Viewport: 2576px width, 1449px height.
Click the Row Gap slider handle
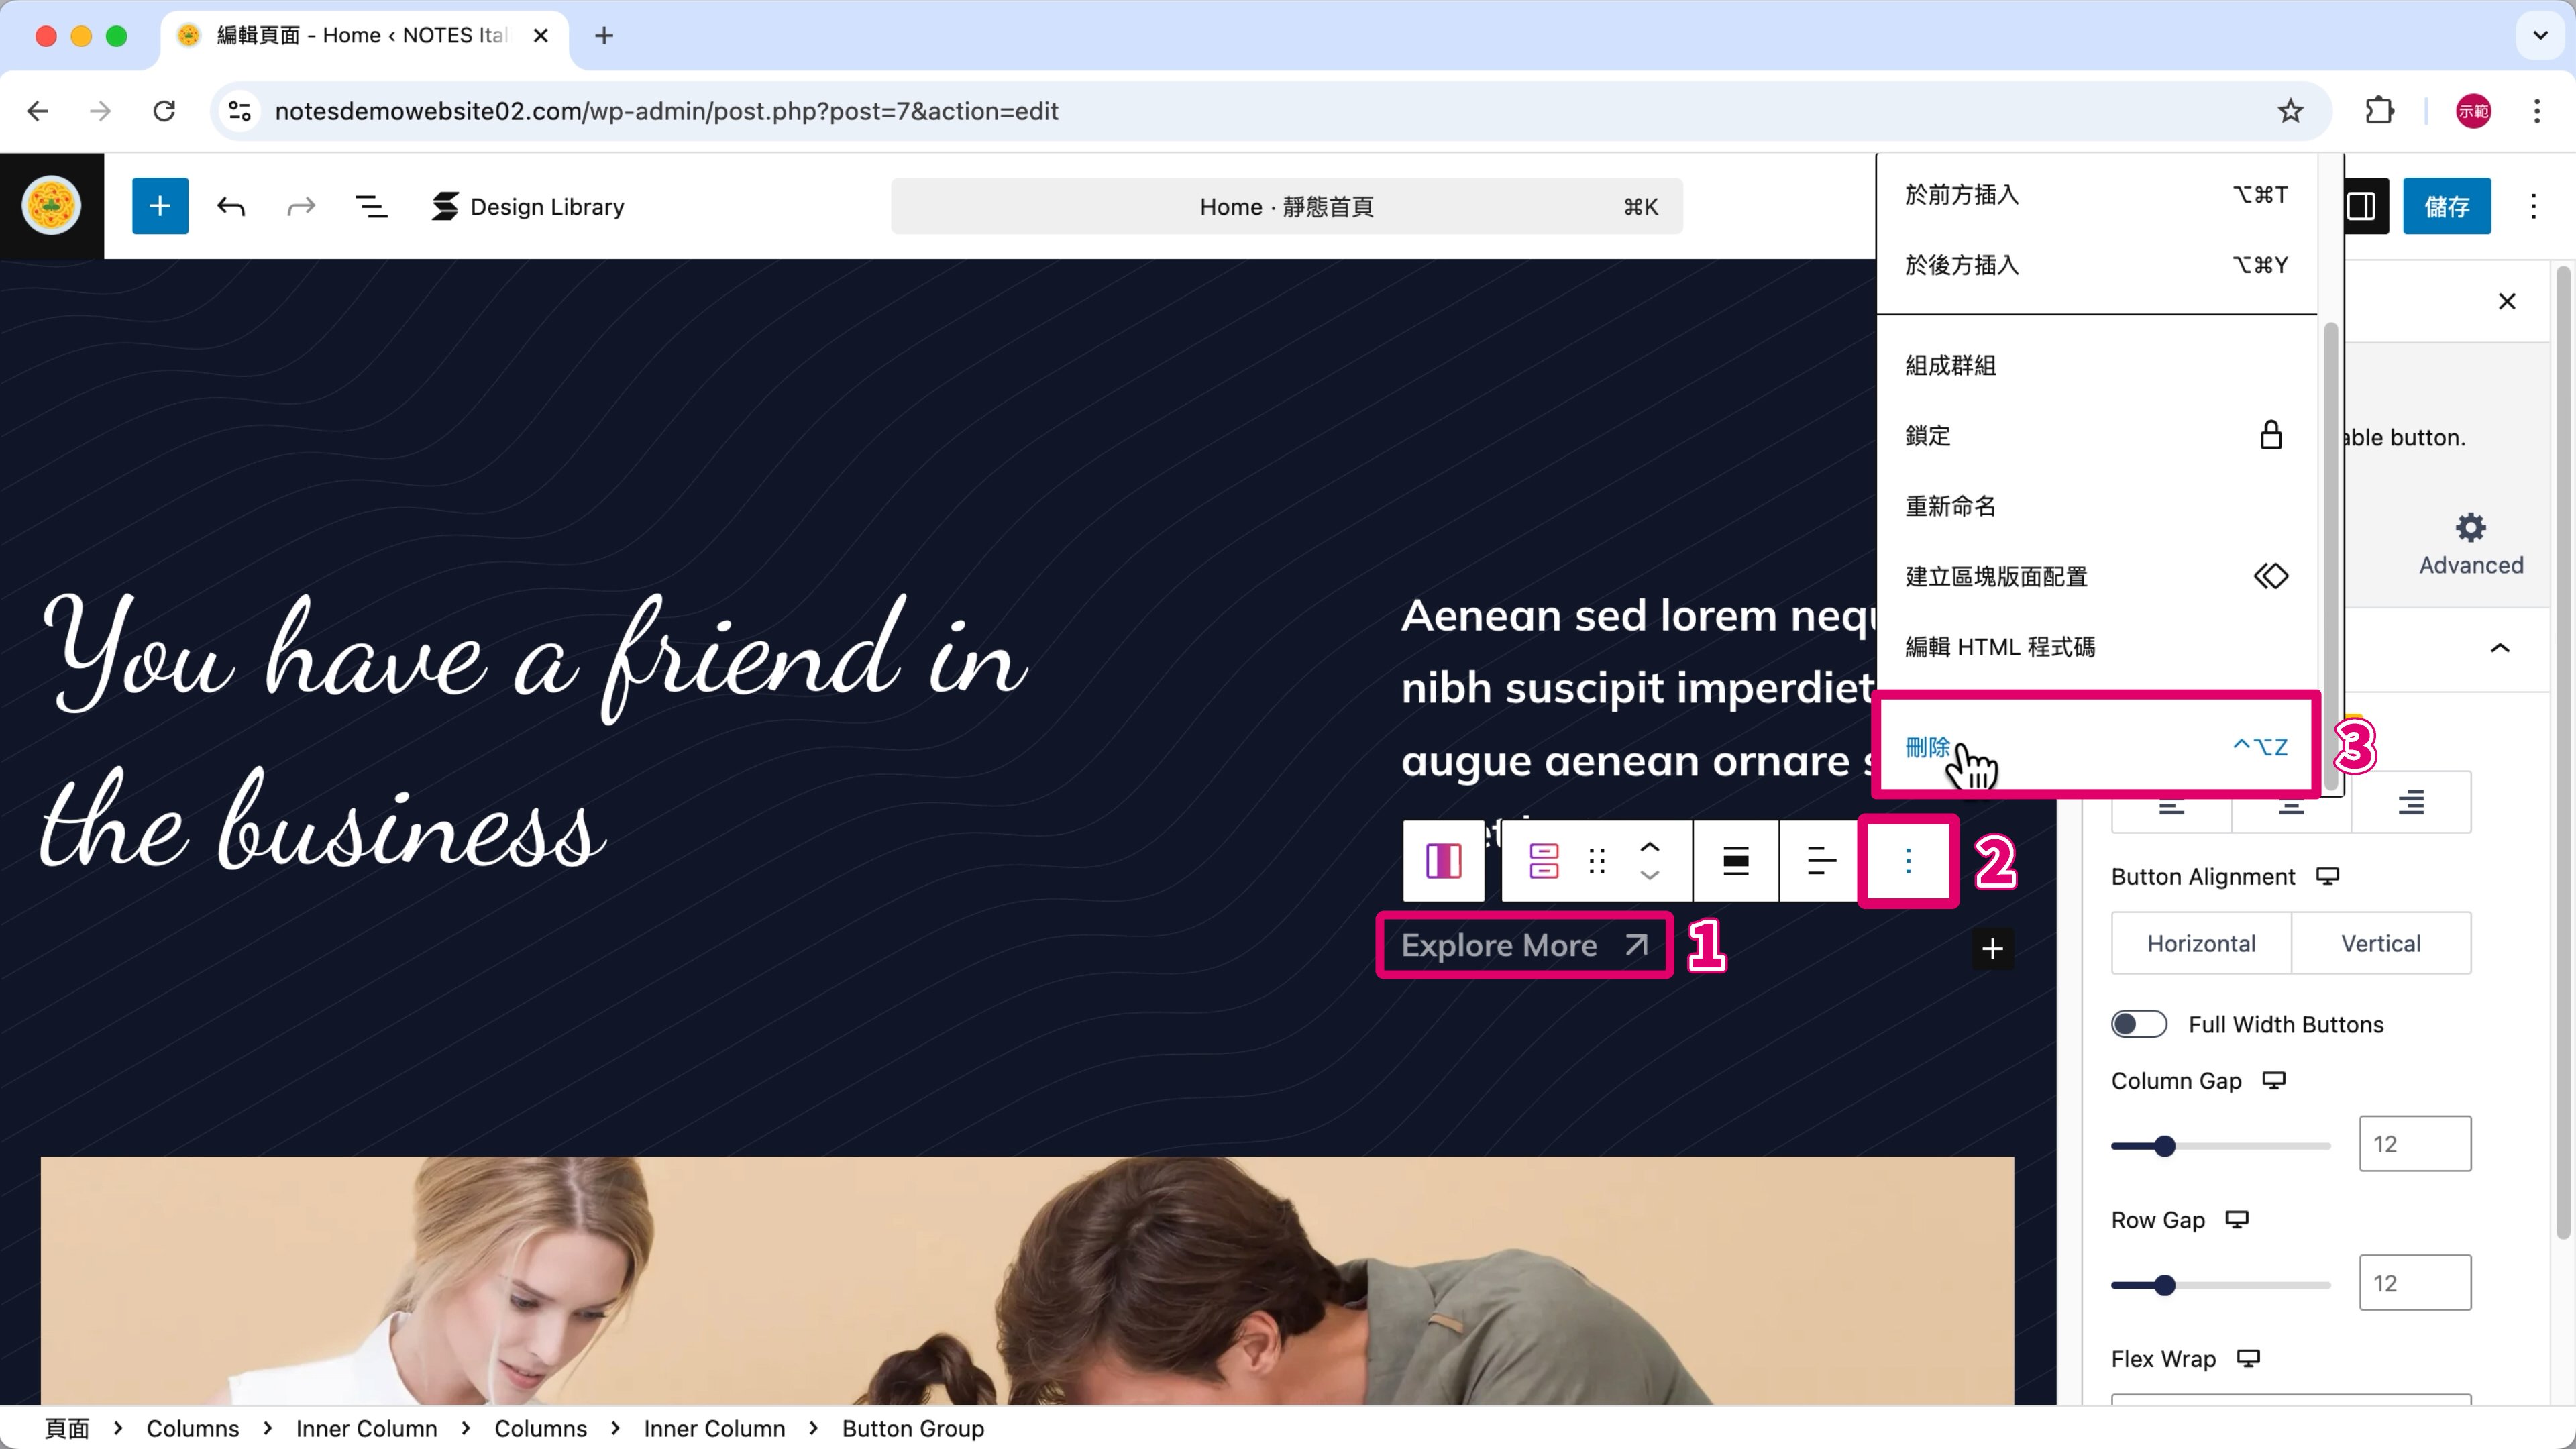click(2164, 1285)
